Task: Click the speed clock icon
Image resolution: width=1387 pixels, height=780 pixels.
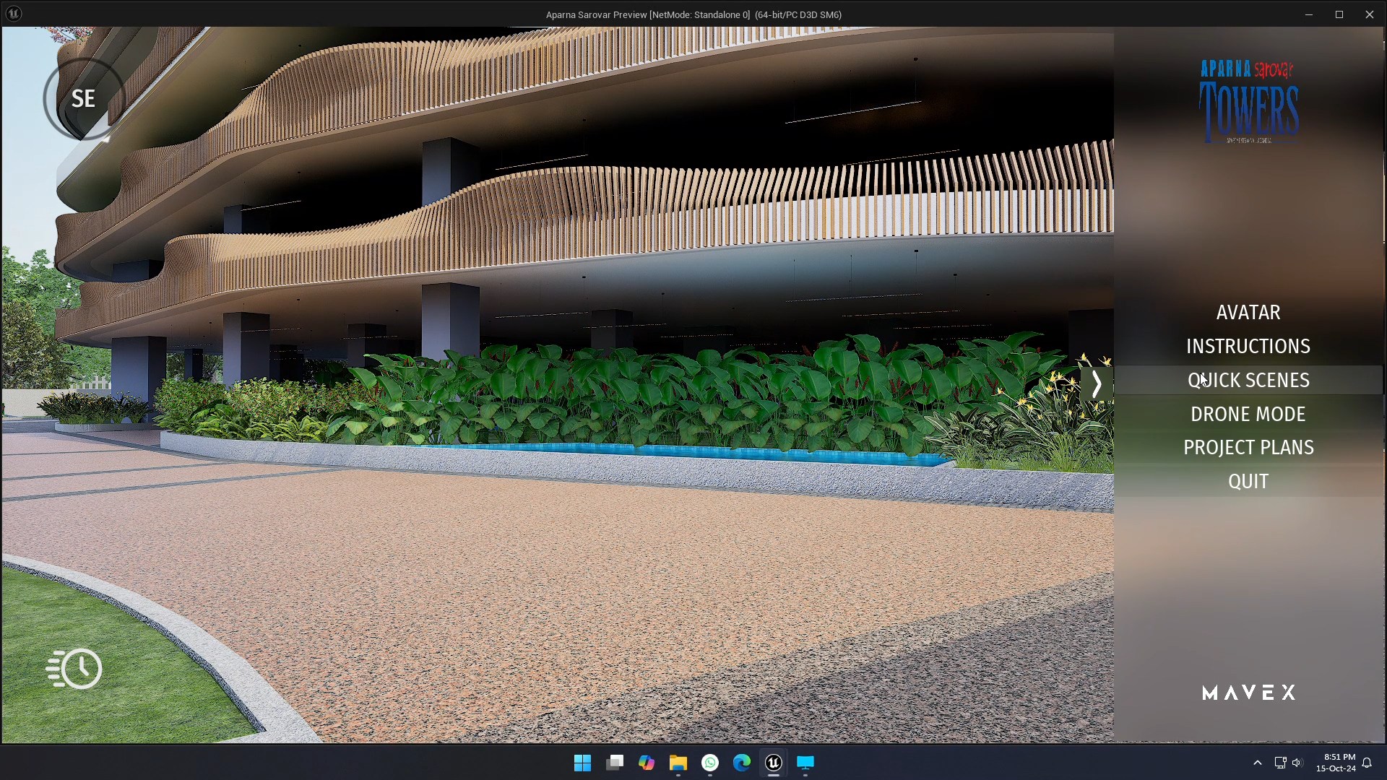Action: (x=75, y=668)
